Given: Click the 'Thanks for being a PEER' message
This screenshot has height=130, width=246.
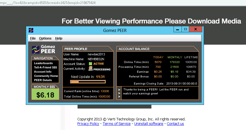Looking at the screenshot, I should tap(156, 92).
